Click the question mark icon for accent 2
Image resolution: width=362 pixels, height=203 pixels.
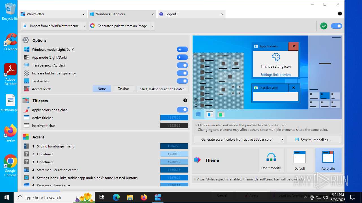tap(27, 154)
